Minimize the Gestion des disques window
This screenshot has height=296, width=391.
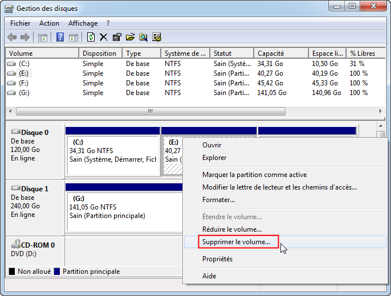click(x=337, y=6)
